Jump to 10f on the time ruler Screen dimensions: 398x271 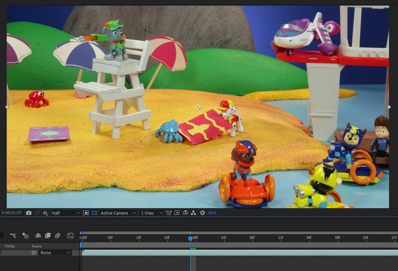tap(139, 238)
